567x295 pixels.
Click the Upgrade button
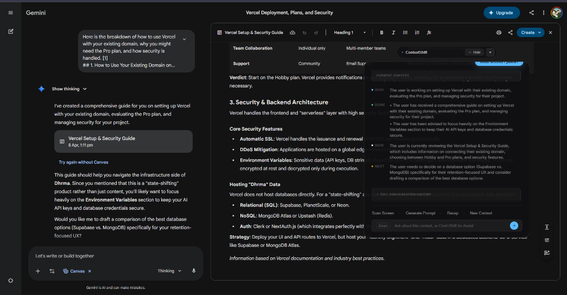tap(502, 13)
